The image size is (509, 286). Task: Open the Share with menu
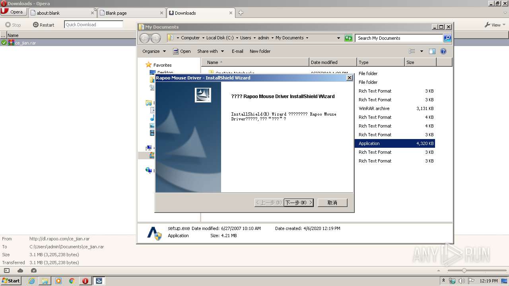[x=211, y=51]
